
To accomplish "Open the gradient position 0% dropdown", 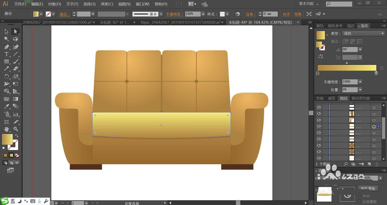I will coord(360,90).
